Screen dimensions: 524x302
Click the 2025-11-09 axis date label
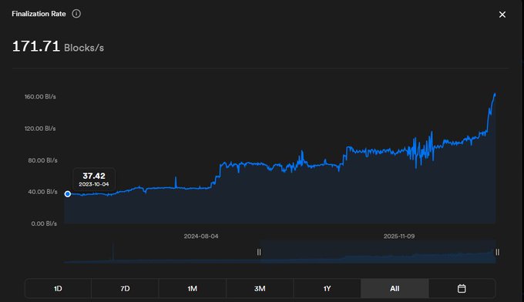399,237
